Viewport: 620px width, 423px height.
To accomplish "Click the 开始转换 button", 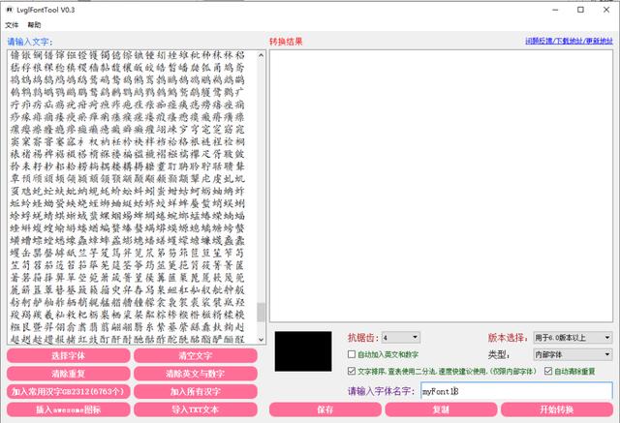I will [557, 409].
